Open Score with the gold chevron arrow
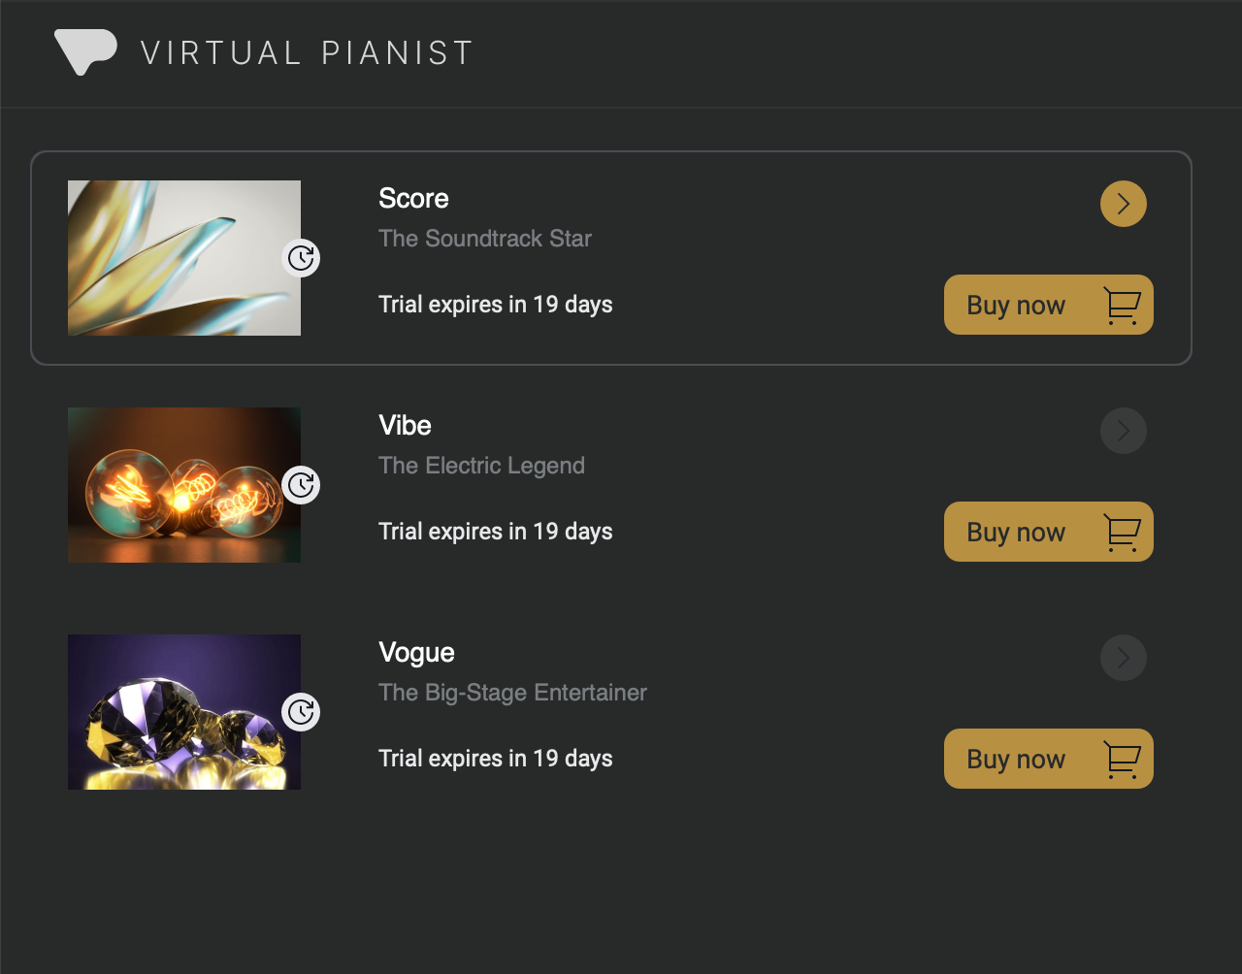 coord(1123,204)
